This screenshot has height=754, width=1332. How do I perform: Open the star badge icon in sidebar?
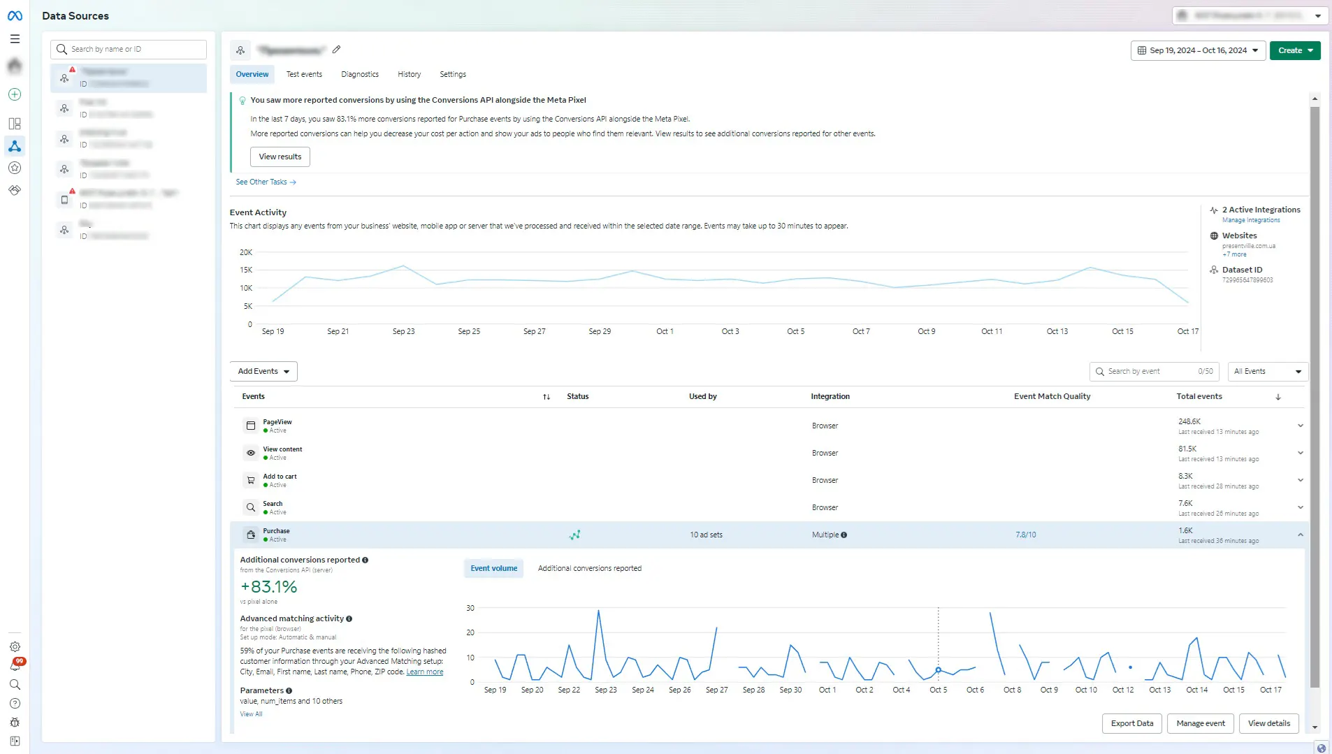(15, 168)
